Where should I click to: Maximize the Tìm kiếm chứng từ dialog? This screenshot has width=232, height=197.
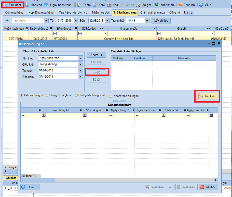(x=213, y=43)
